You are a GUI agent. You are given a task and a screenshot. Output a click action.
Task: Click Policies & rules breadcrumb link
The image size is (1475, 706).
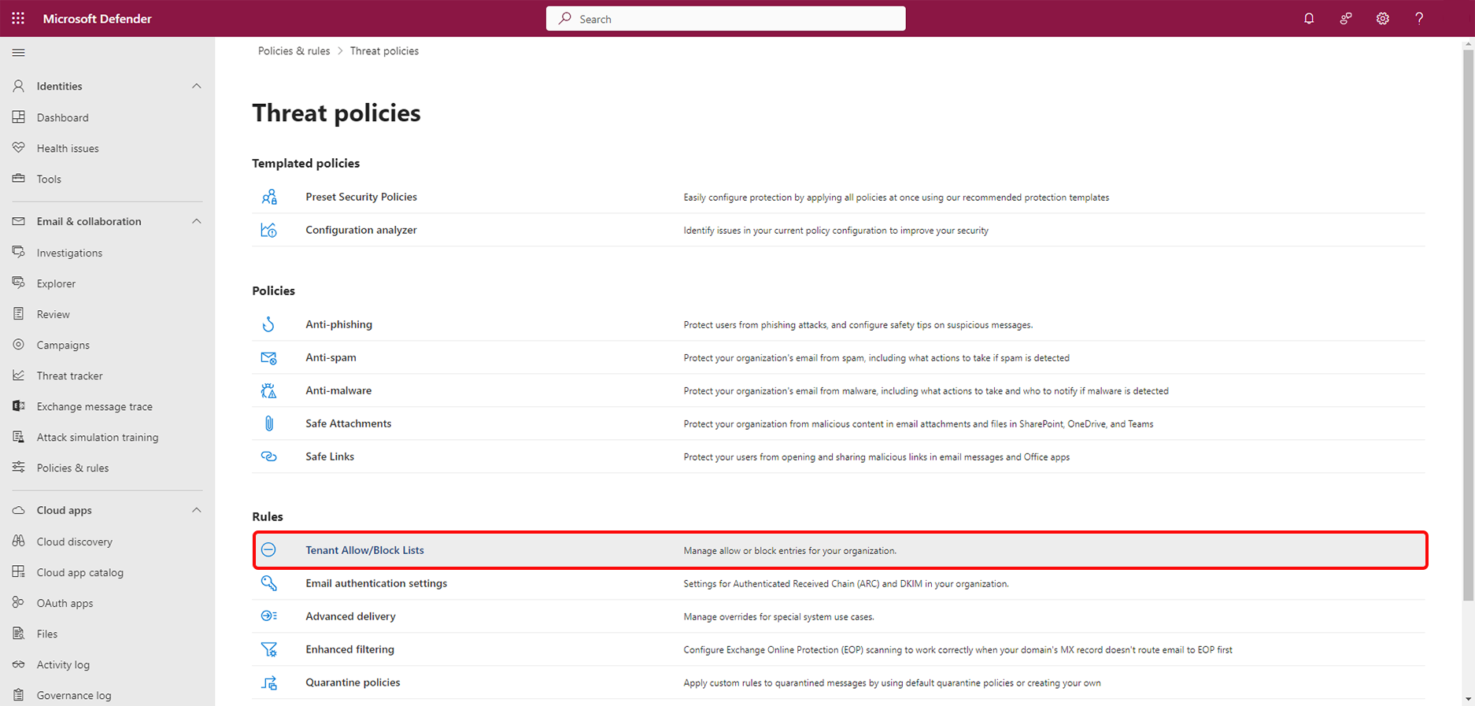point(294,51)
